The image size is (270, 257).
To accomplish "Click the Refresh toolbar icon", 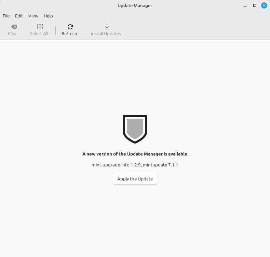I will 70,27.
